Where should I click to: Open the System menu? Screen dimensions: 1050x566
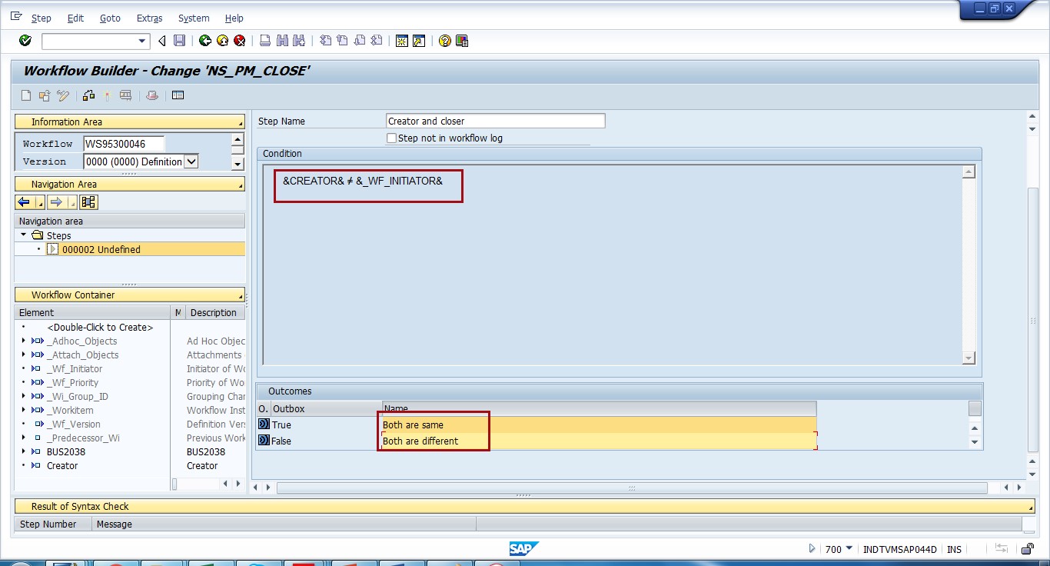(x=193, y=18)
